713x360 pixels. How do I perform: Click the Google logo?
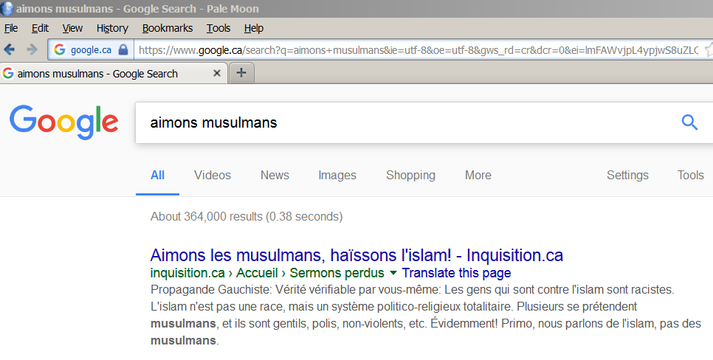[x=63, y=122]
